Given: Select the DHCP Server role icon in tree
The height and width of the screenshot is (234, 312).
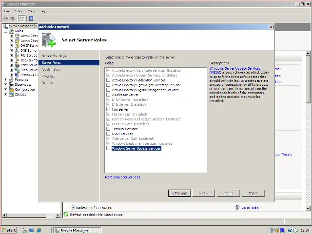Looking at the screenshot, I should pyautogui.click(x=18, y=45).
